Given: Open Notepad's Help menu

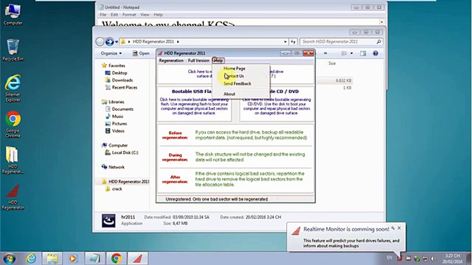Looking at the screenshot, I should pyautogui.click(x=158, y=15).
